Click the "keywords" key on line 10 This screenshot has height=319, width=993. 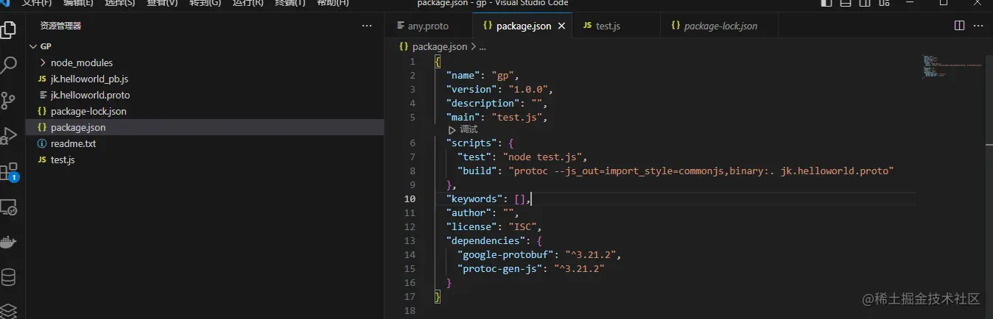(473, 198)
